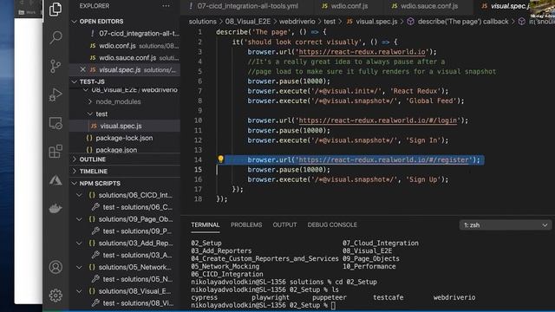
Task: Open package-lock.json in the file tree
Action: (124, 138)
